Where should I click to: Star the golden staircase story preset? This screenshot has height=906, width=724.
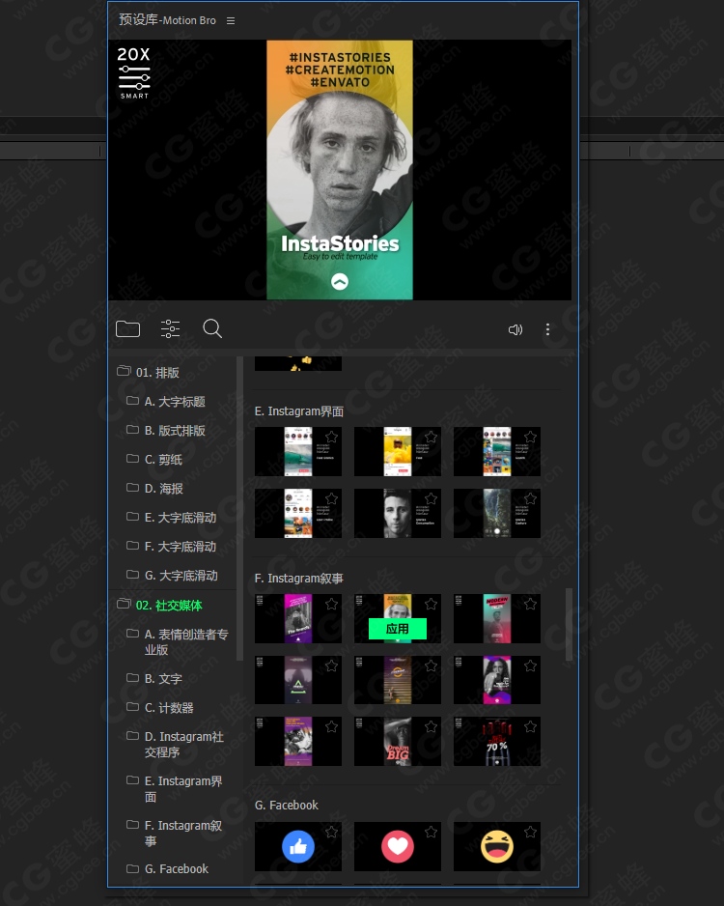431,665
